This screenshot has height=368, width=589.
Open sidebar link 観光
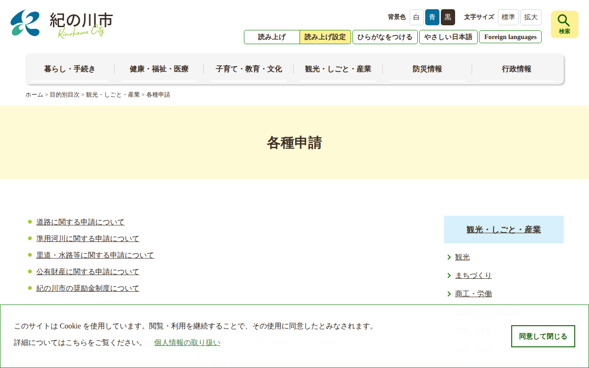coord(462,257)
